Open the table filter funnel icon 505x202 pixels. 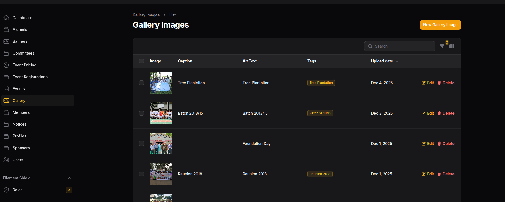point(442,46)
